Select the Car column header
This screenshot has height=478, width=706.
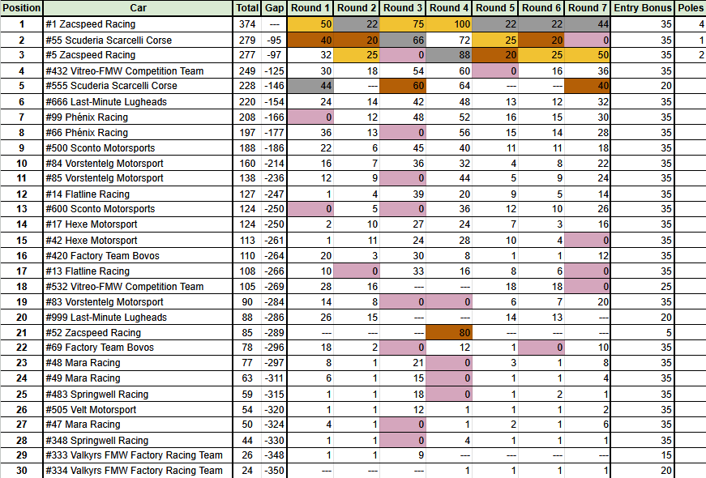[x=138, y=8]
